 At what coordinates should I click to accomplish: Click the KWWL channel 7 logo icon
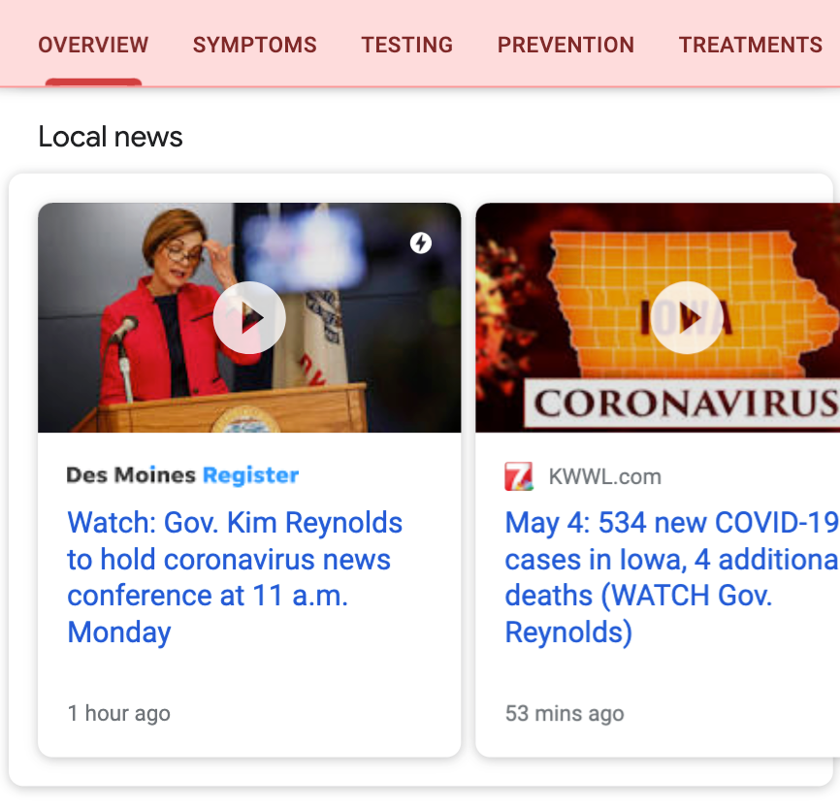(x=519, y=476)
